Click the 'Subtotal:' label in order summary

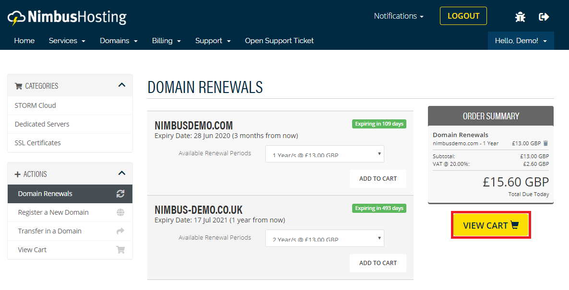(443, 156)
